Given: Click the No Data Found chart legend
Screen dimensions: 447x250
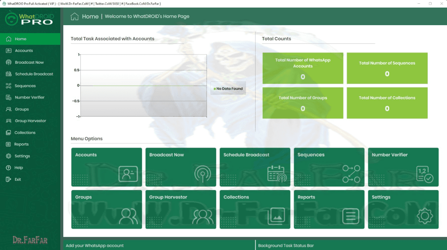Looking at the screenshot, I should coord(227,89).
